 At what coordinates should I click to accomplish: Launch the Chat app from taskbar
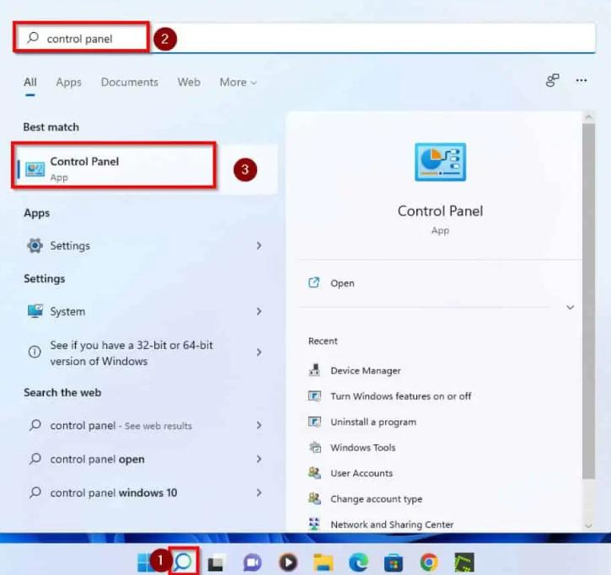(252, 562)
